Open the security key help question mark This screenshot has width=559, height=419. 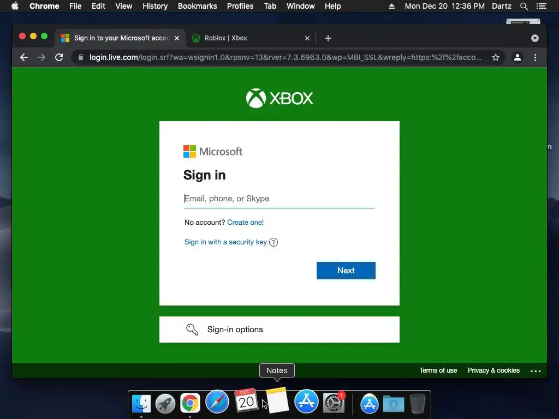point(273,242)
